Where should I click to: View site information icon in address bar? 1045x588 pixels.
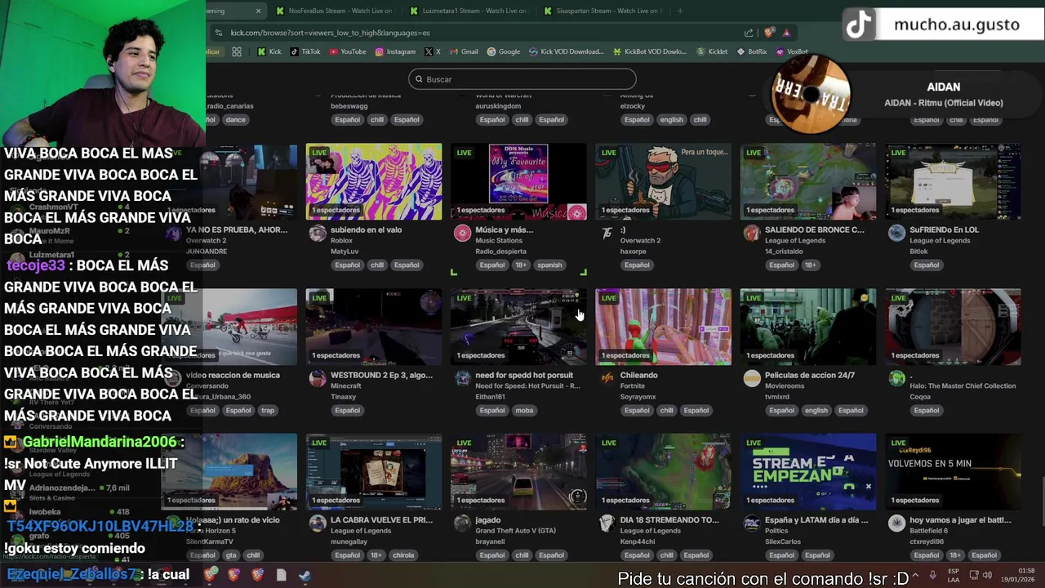[x=218, y=33]
